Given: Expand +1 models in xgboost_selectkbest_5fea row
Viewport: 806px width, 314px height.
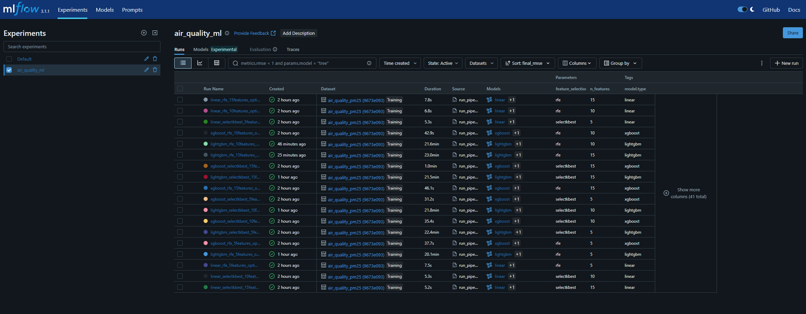Looking at the screenshot, I should click(517, 199).
